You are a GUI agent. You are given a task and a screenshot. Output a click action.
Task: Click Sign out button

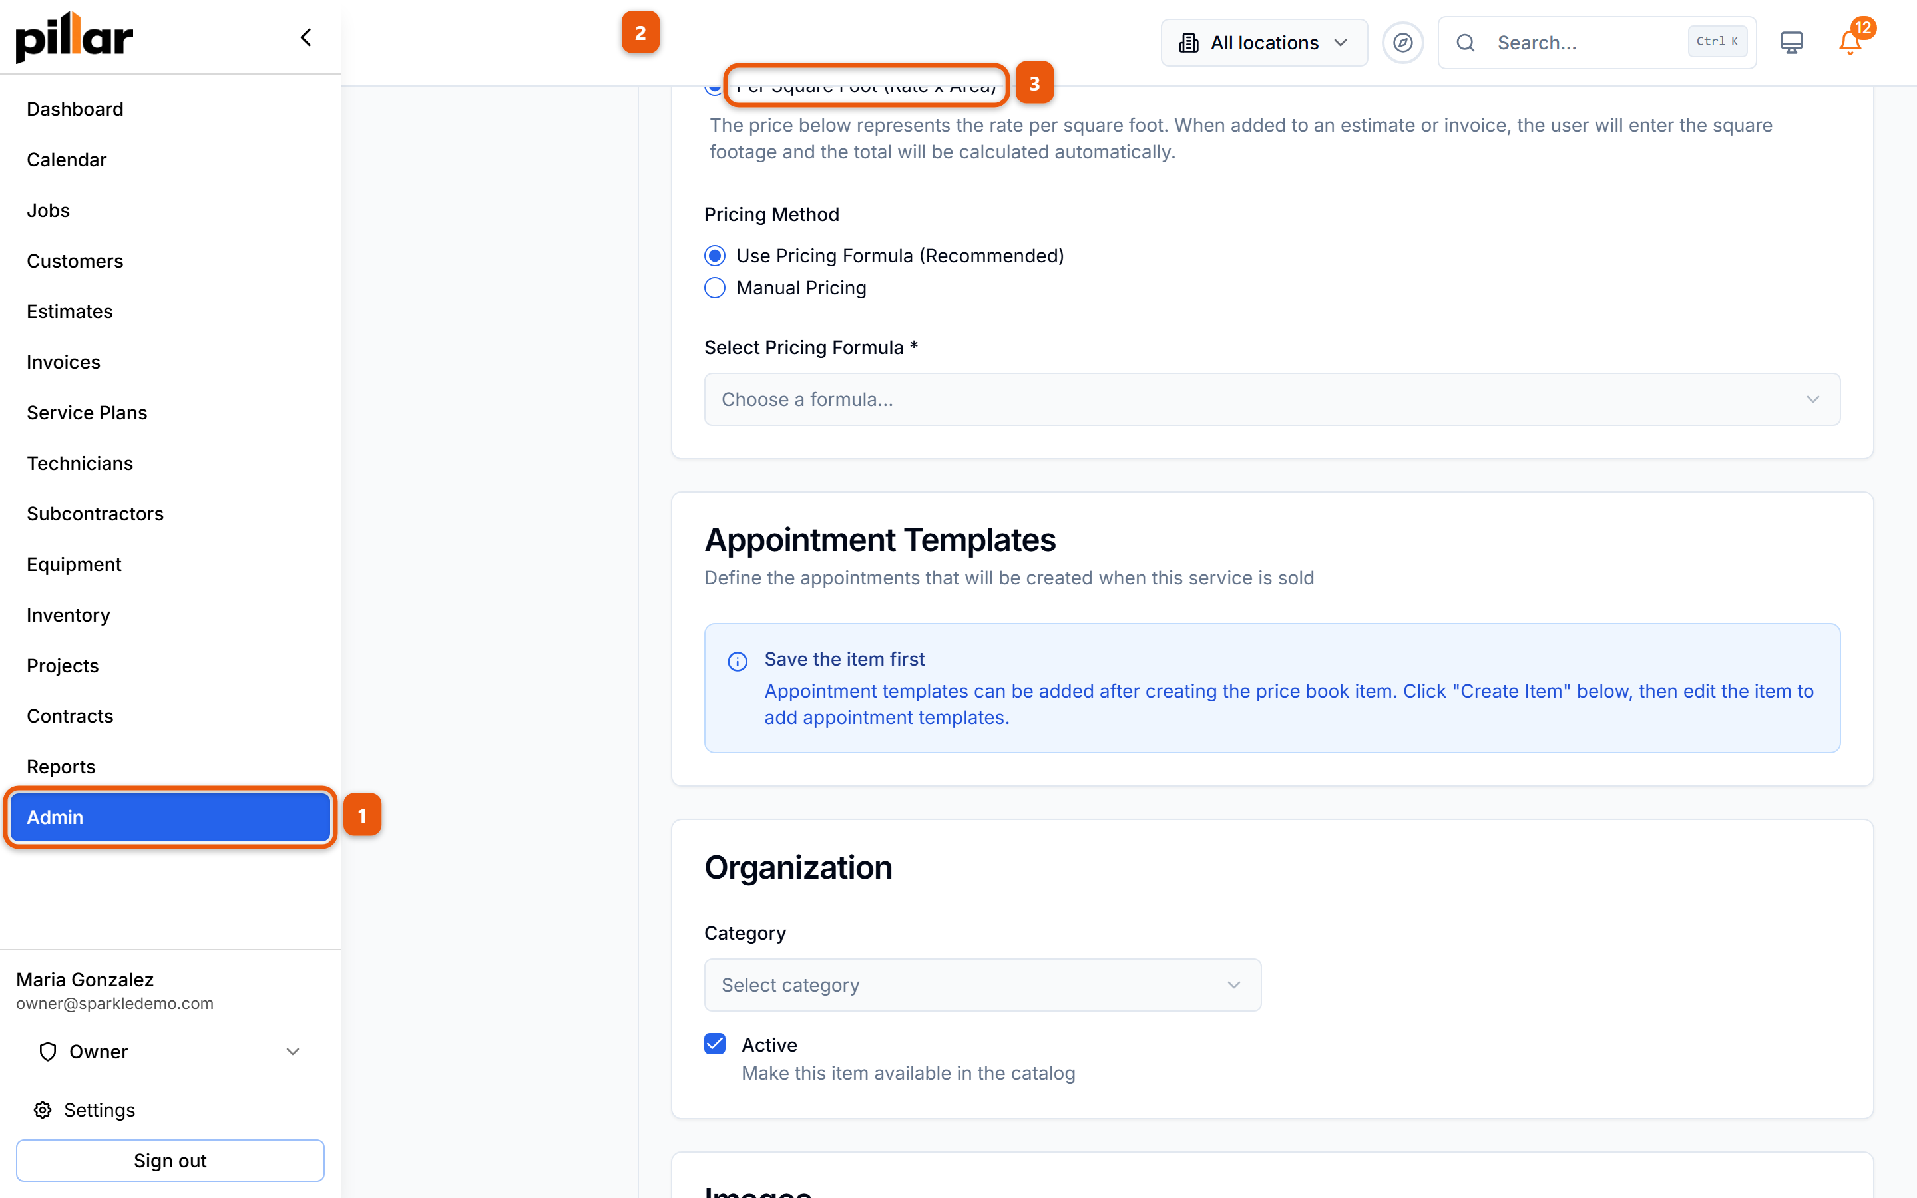pos(170,1161)
